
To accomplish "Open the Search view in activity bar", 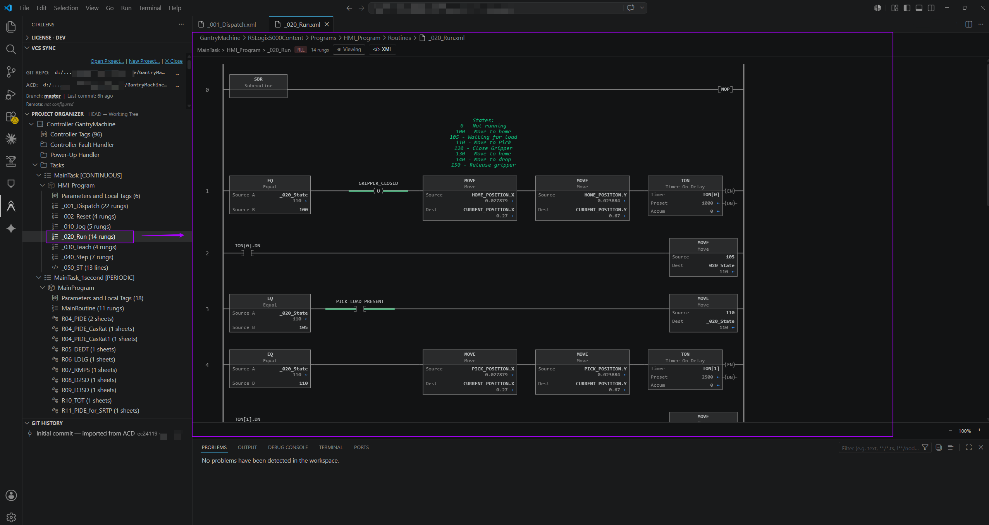I will pos(11,49).
